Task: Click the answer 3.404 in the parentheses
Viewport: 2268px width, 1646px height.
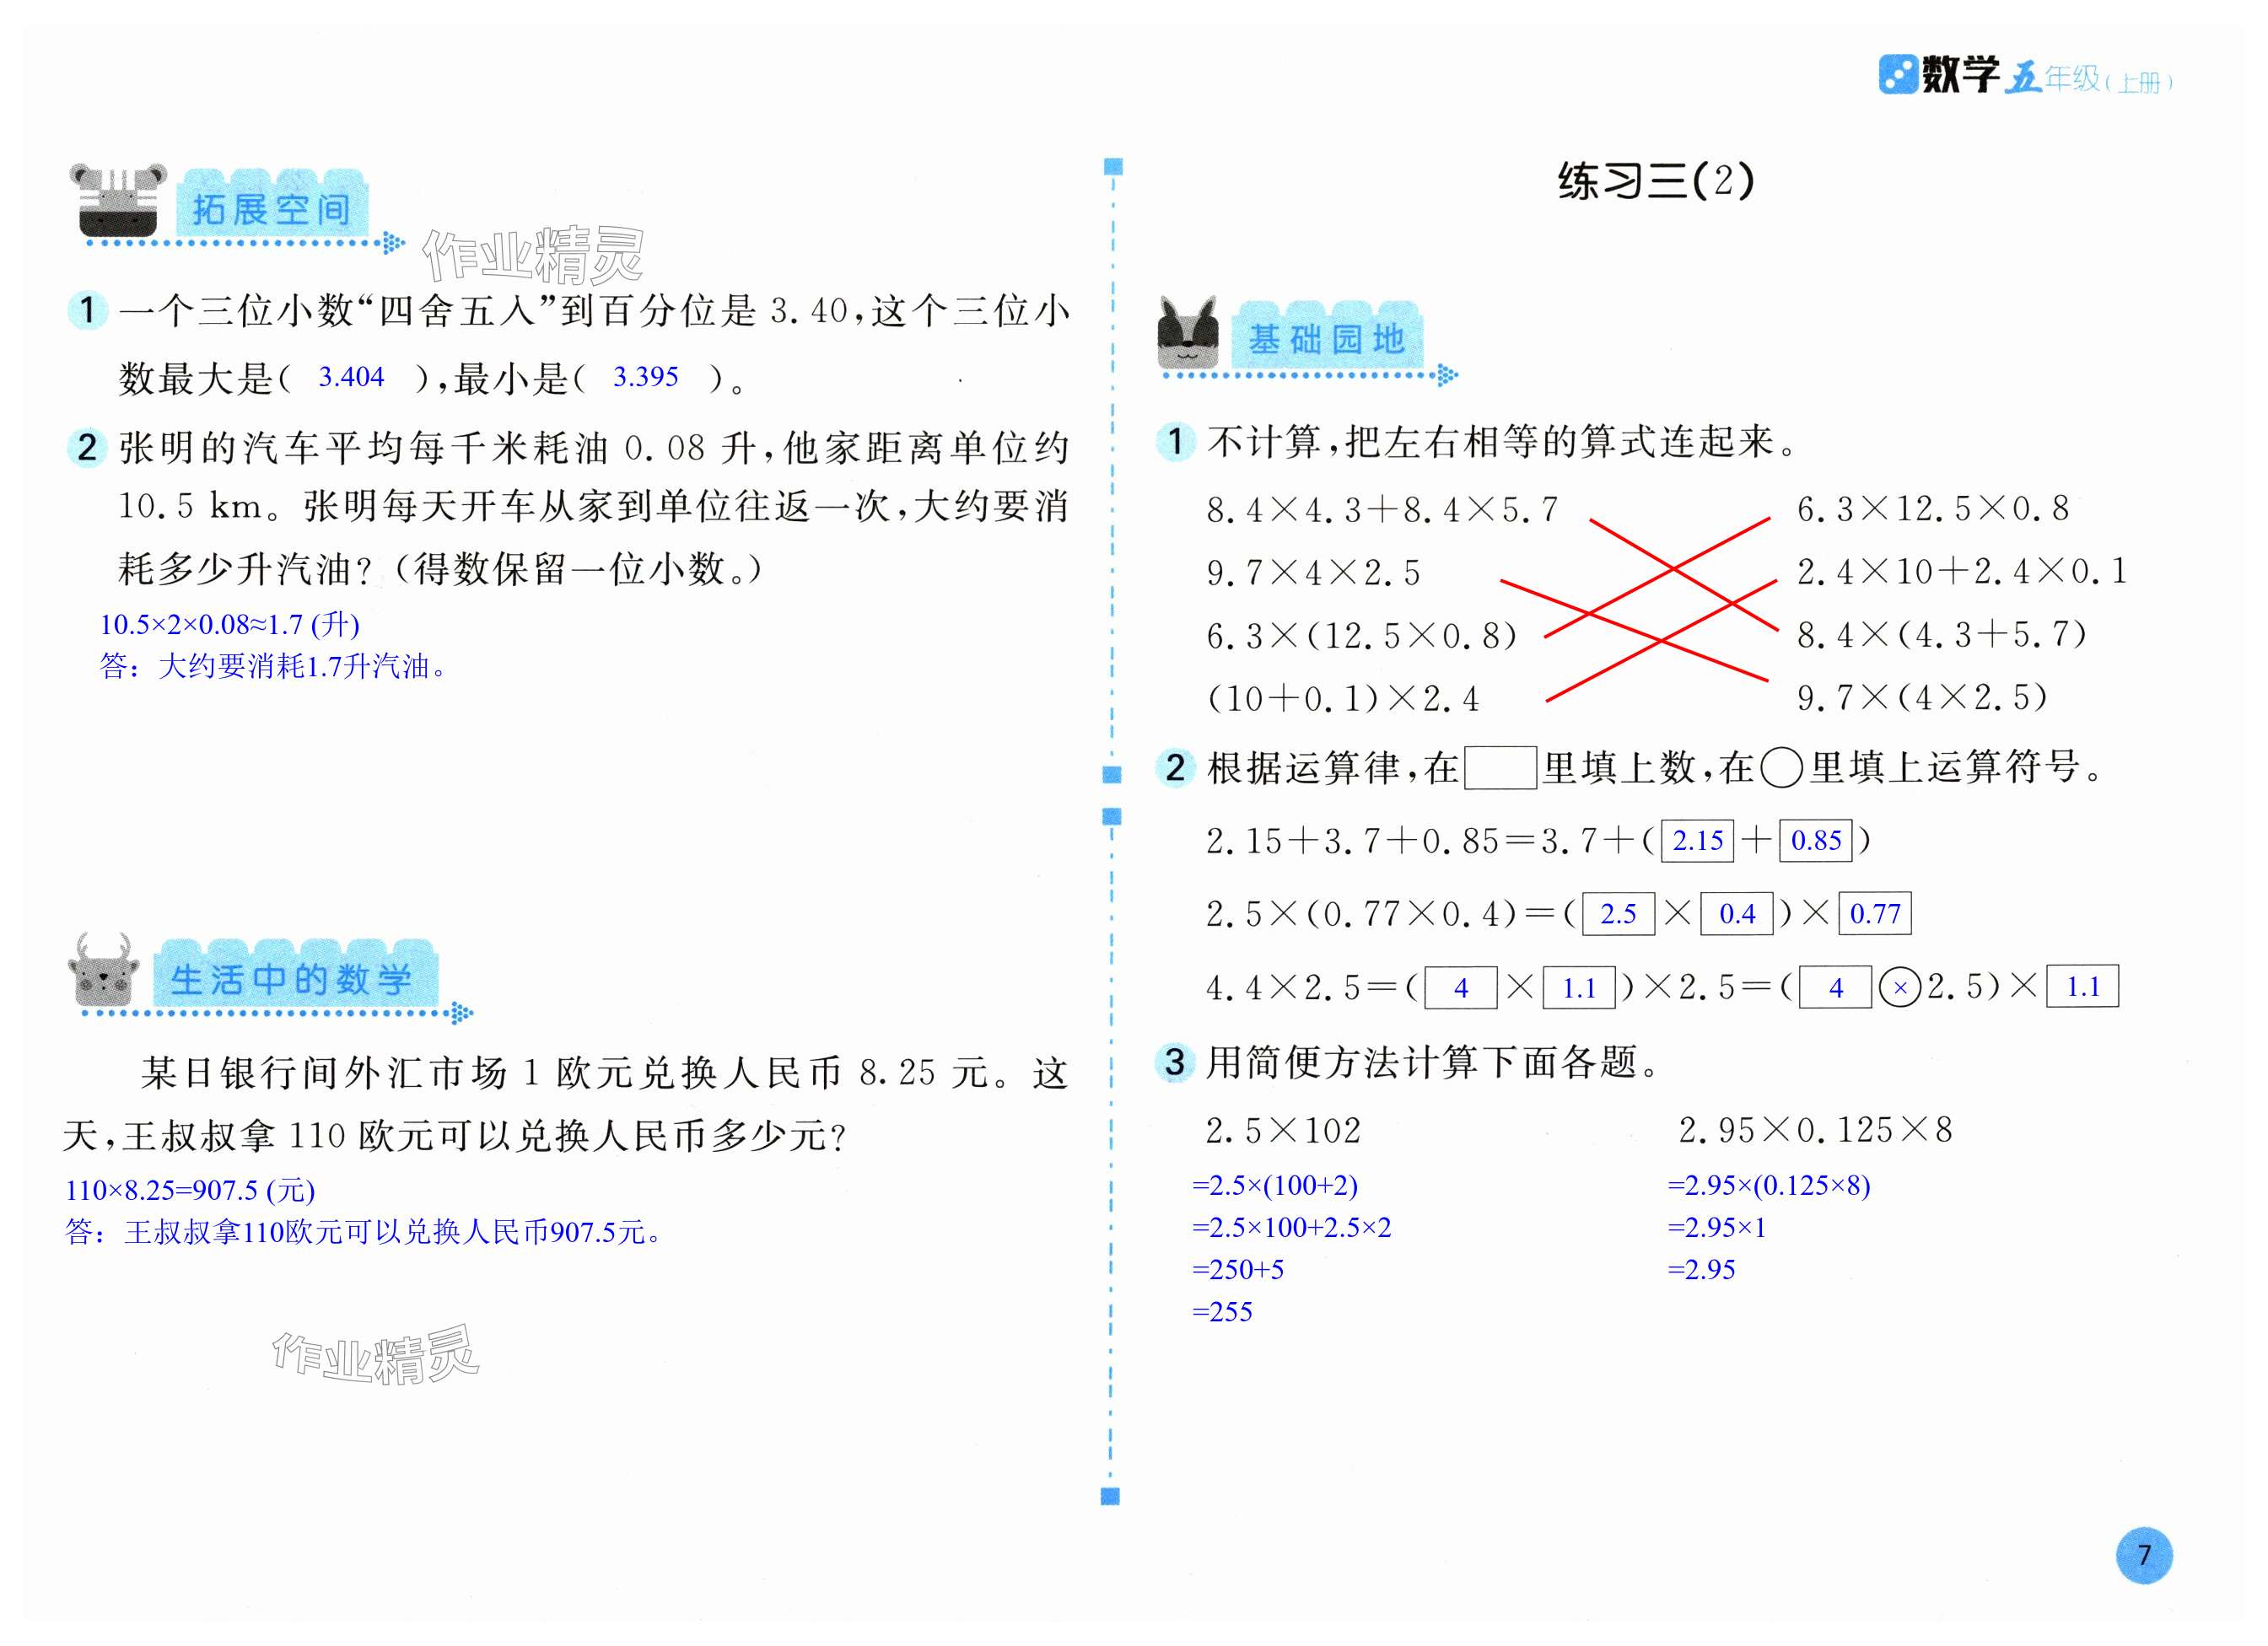Action: point(351,377)
